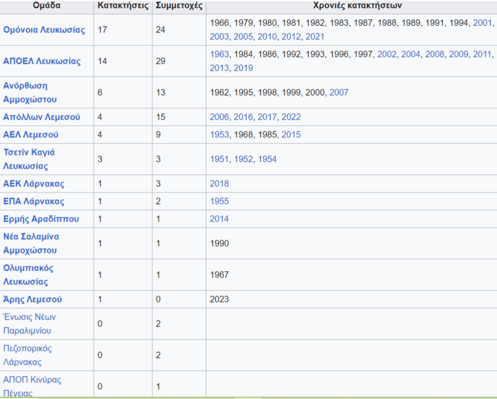Follow the 2001 year link for Ομόνοια
Image resolution: width=497 pixels, height=399 pixels.
click(483, 23)
